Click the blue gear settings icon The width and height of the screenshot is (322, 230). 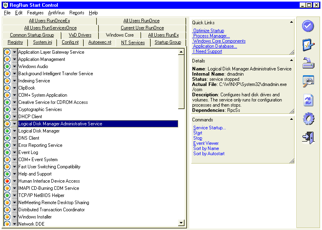click(308, 119)
